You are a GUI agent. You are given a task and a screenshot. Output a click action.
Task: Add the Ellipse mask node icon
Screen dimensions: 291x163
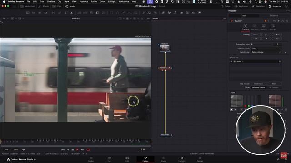coord(117,13)
